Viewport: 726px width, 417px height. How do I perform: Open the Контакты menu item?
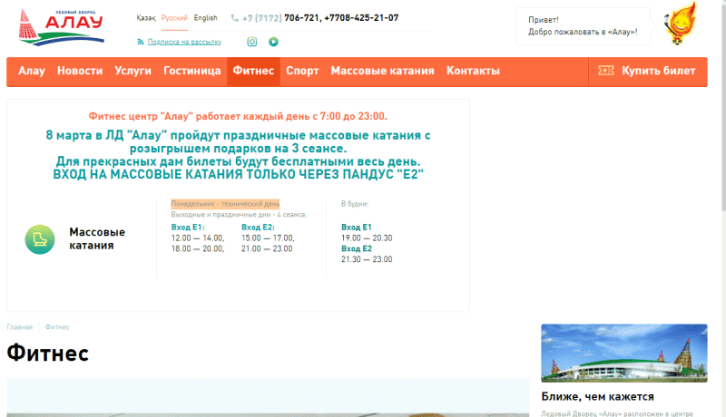(473, 71)
